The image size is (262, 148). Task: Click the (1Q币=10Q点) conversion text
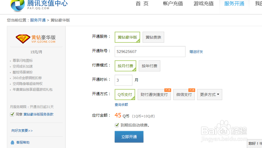pyautogui.click(x=143, y=116)
